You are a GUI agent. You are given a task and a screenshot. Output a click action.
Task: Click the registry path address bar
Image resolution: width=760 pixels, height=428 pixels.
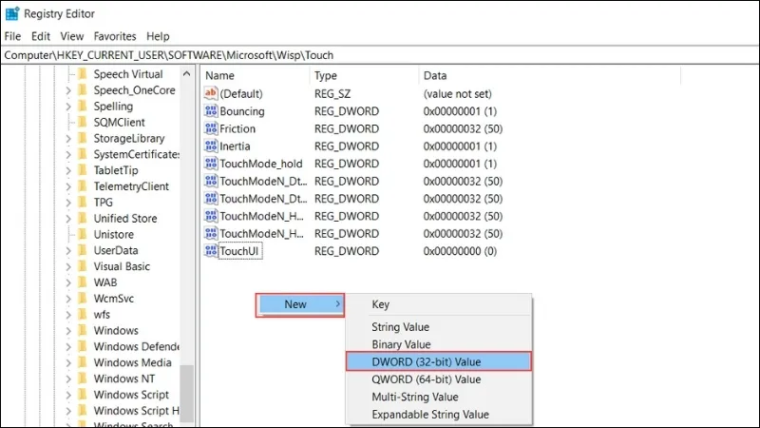click(380, 55)
